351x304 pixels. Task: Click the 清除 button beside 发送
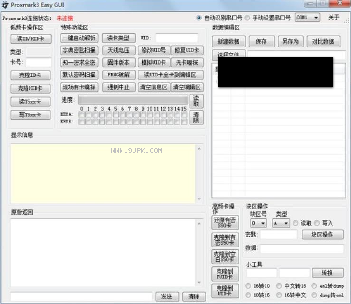[194, 296]
